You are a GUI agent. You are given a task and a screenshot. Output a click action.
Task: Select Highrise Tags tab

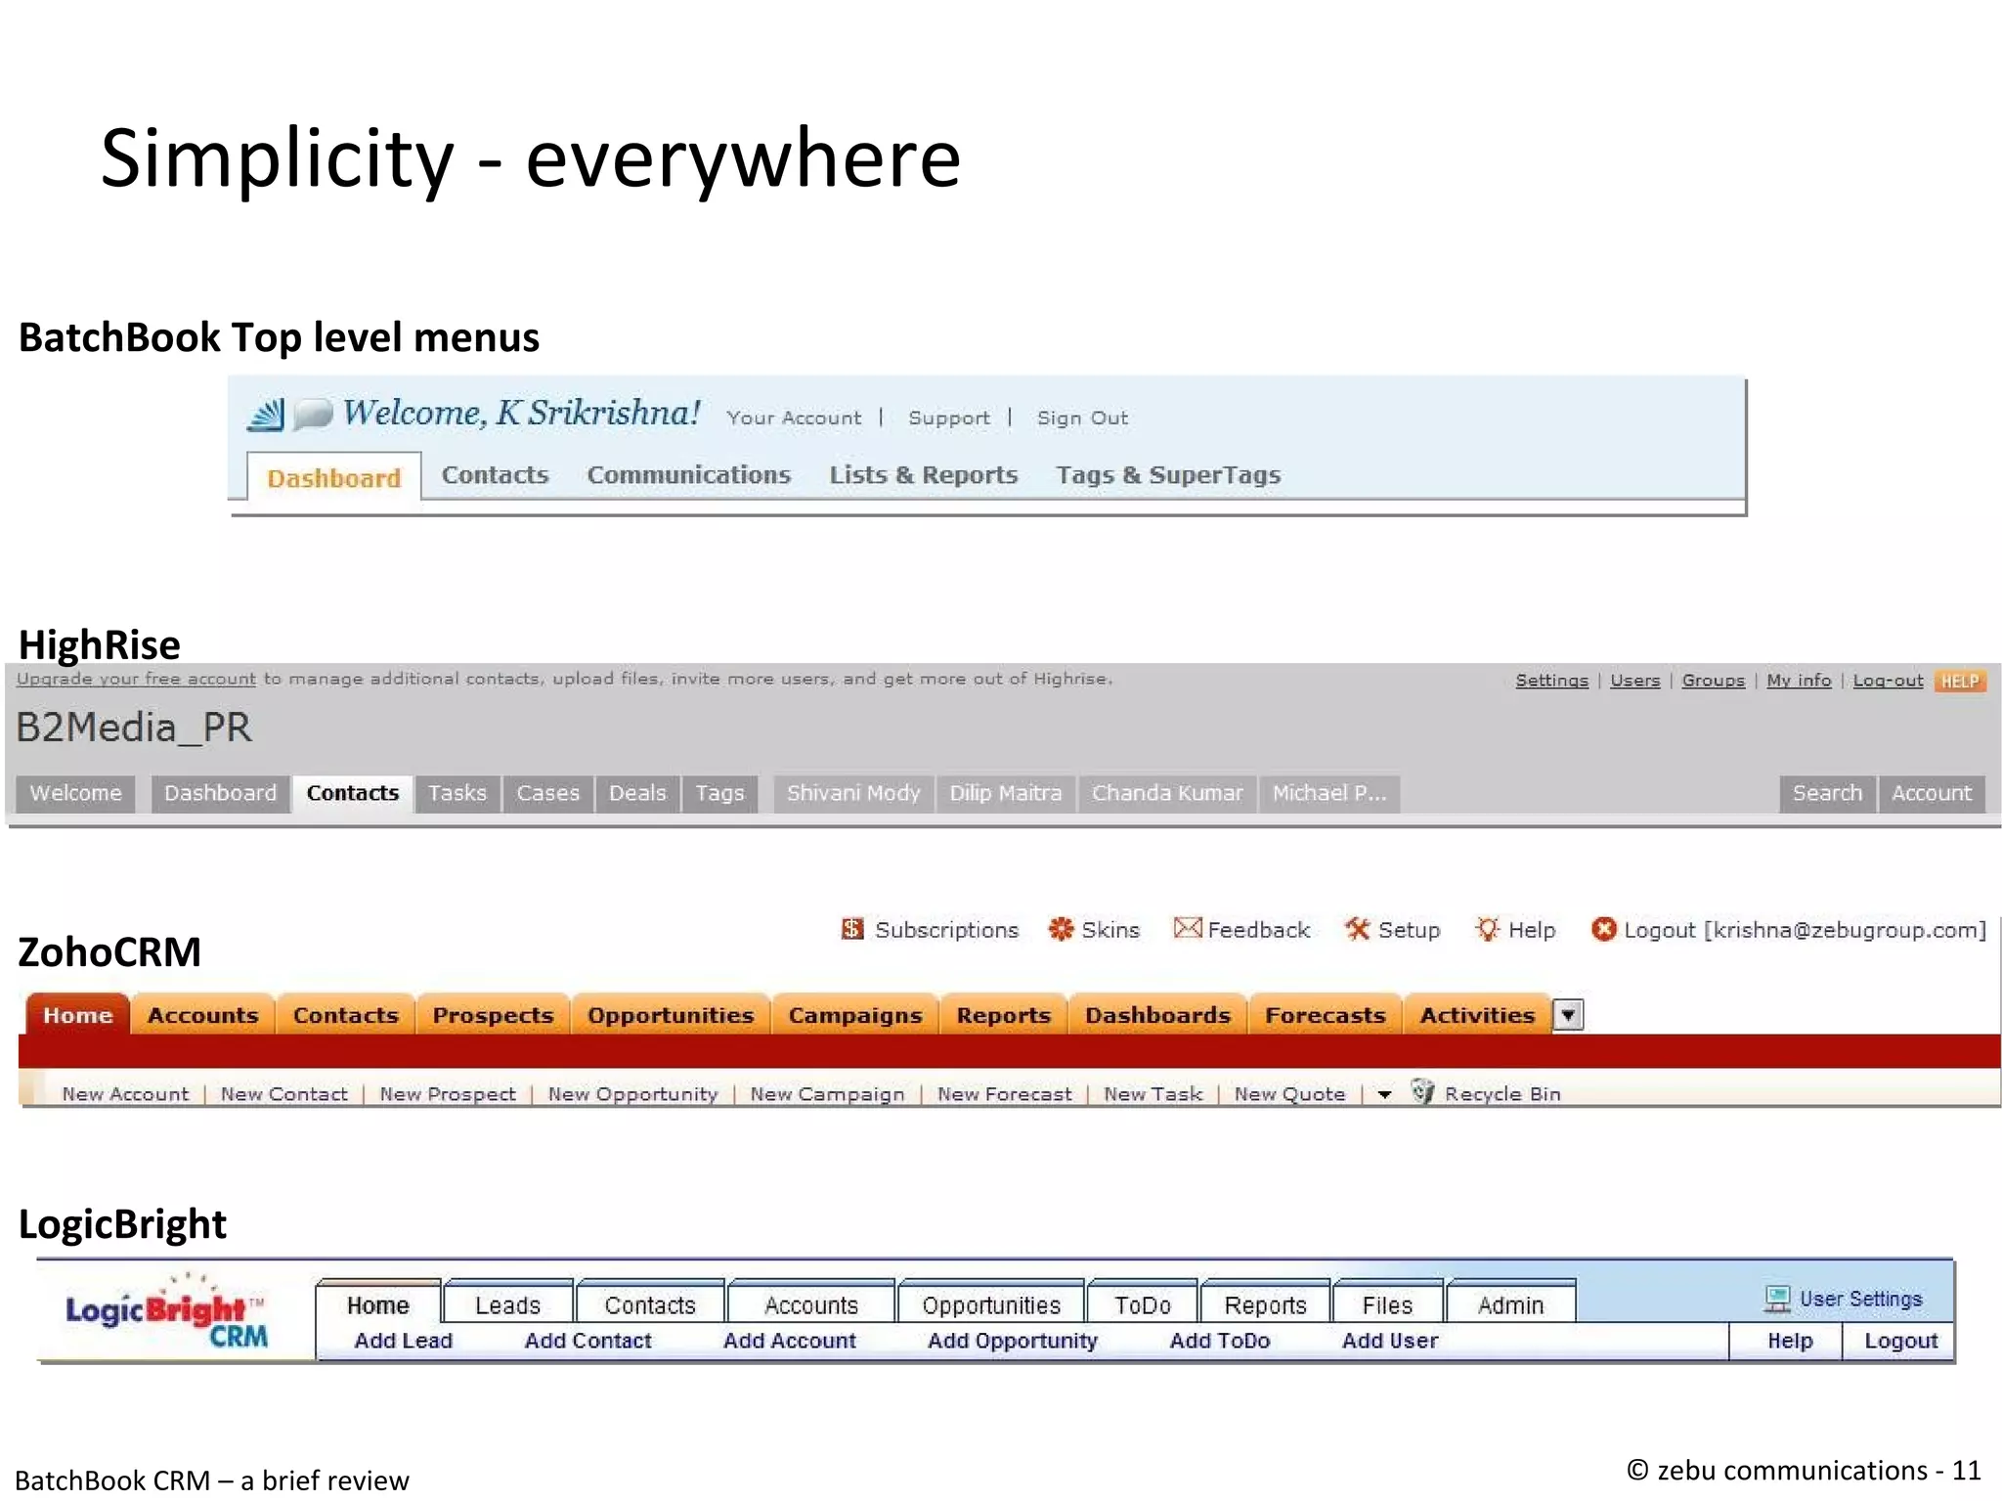pyautogui.click(x=719, y=793)
